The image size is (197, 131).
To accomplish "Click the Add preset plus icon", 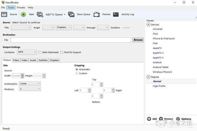I will 149,119.
